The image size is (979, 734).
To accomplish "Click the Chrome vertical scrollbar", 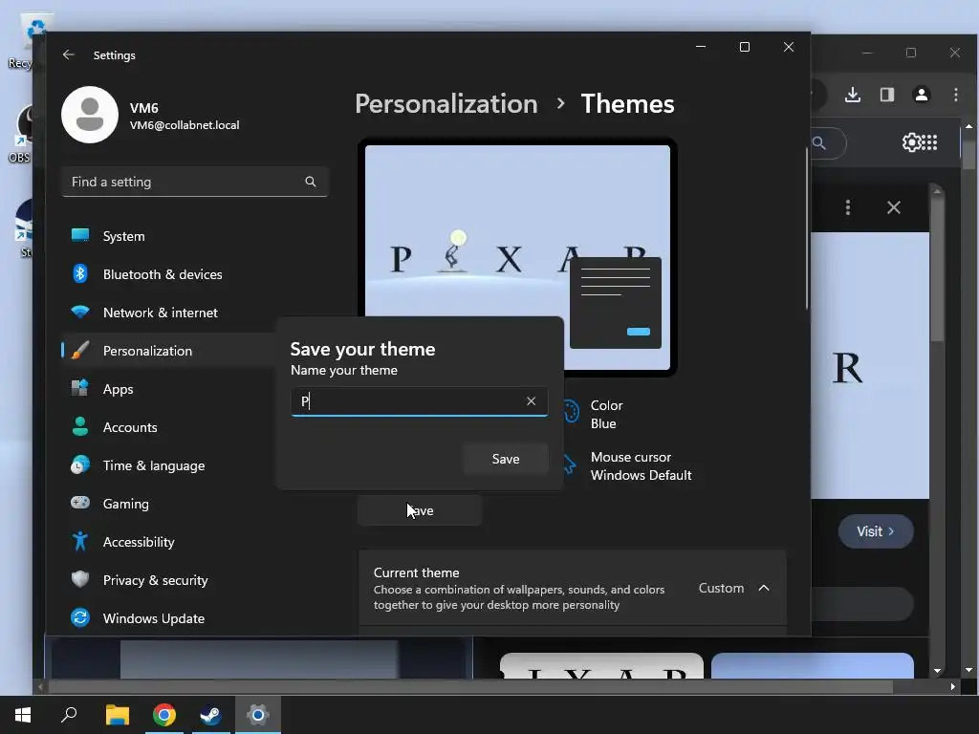I will point(969,154).
